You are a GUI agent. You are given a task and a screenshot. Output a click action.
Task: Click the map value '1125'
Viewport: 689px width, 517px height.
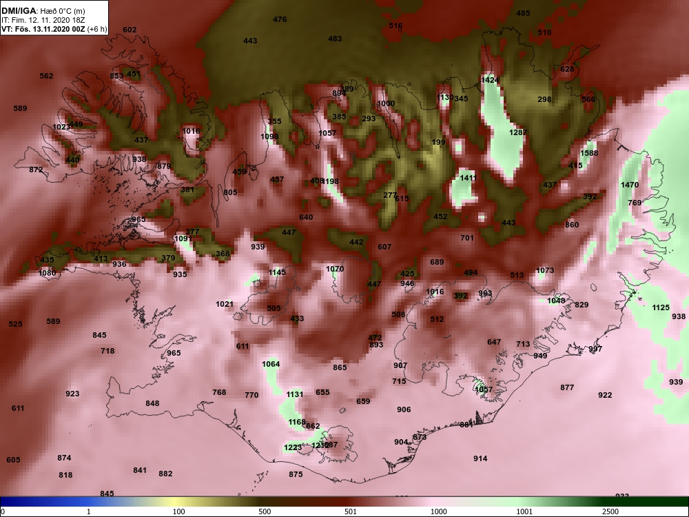point(661,307)
